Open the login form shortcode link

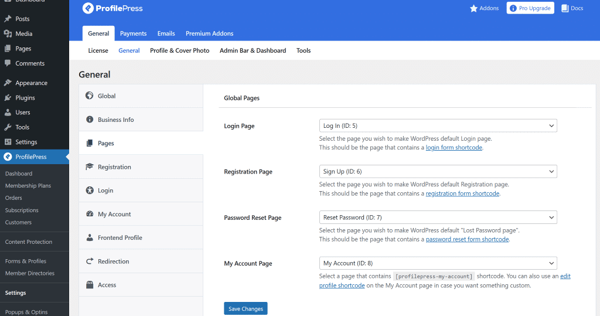click(x=454, y=148)
